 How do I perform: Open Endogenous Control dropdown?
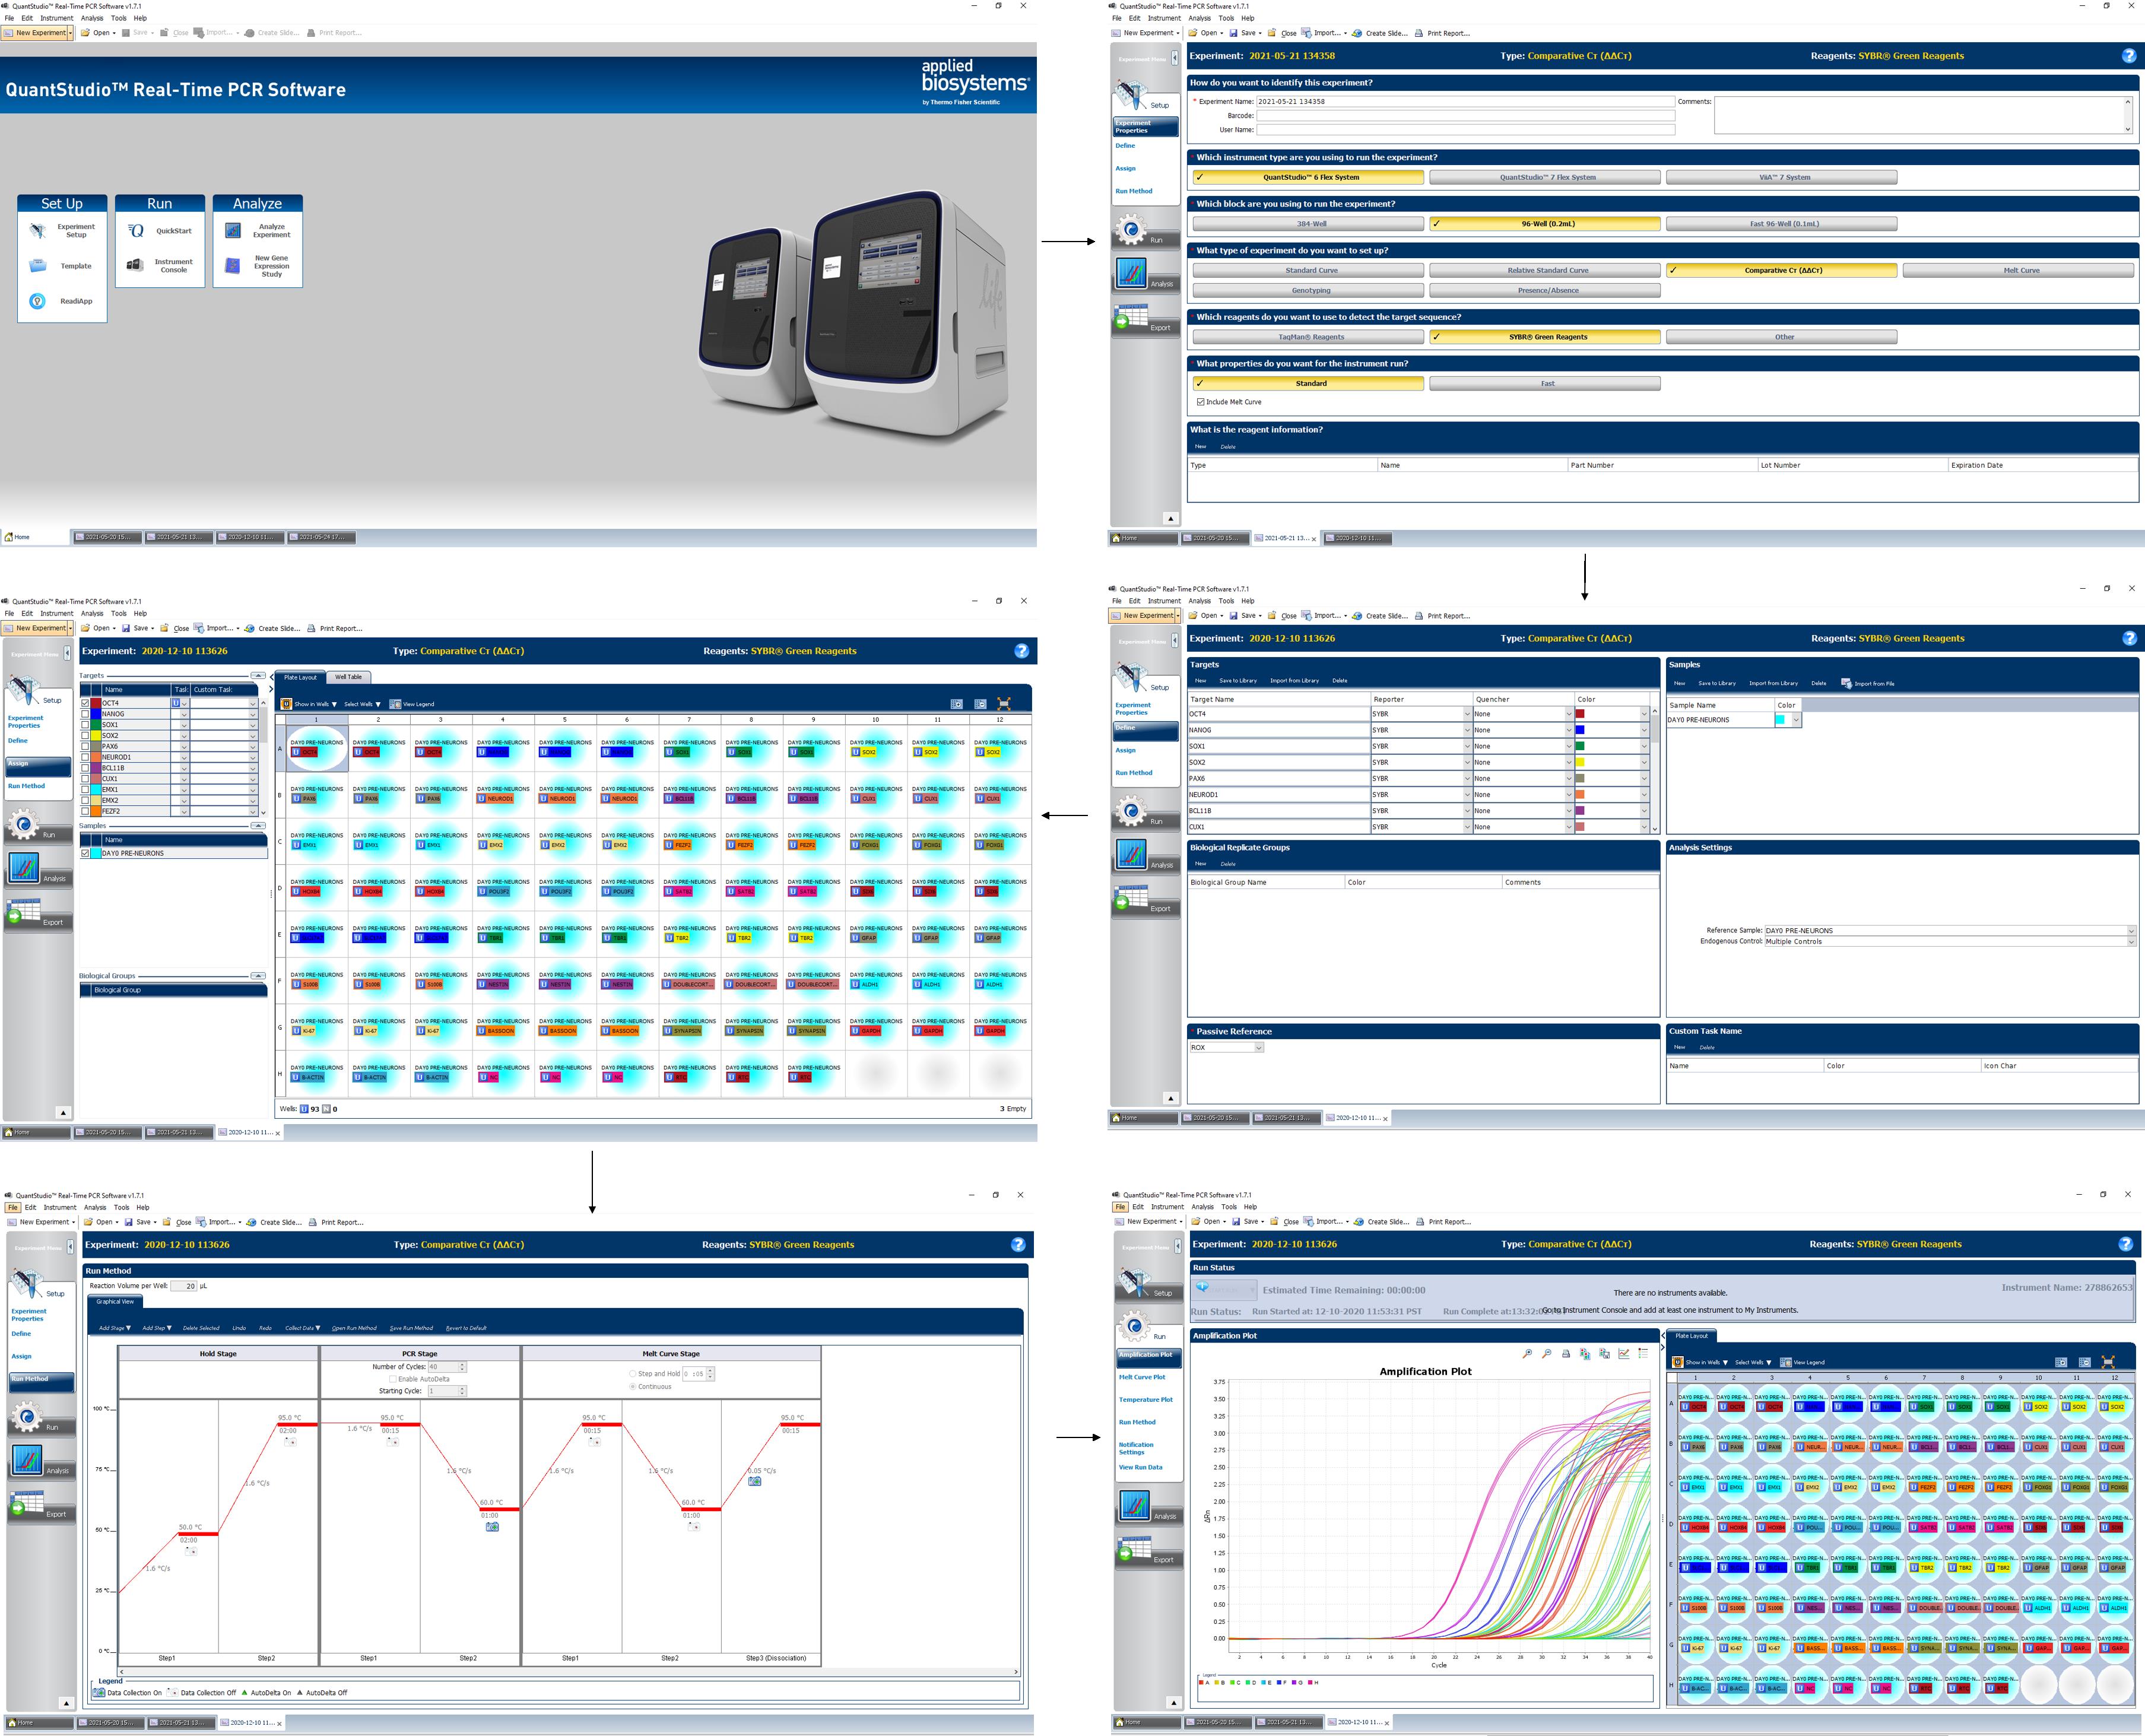coord(2131,941)
